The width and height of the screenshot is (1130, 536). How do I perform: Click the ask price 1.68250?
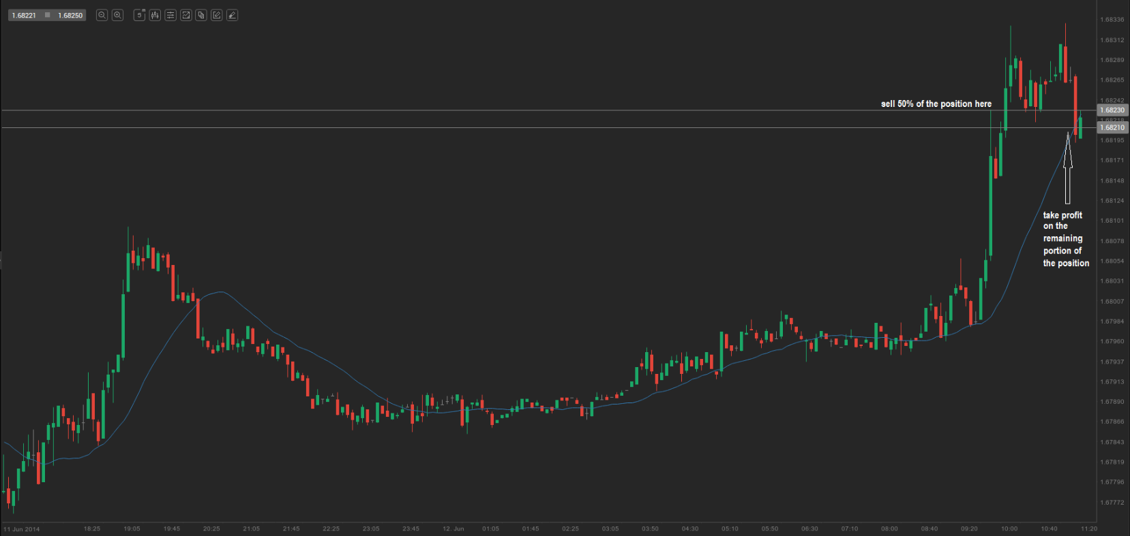tap(70, 15)
